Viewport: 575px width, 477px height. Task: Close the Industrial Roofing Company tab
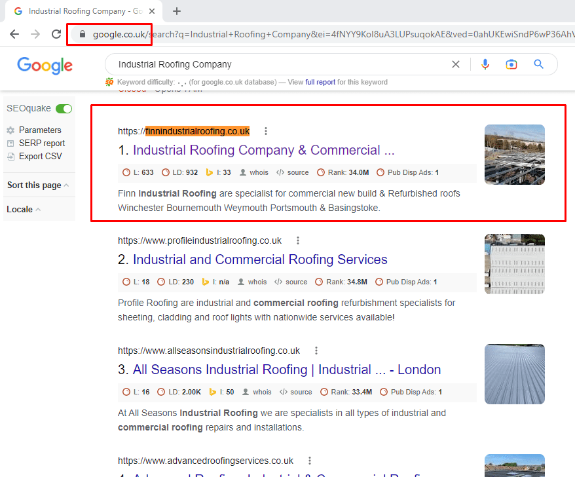[x=152, y=11]
